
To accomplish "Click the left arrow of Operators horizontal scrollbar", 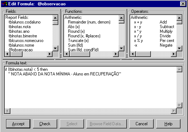I will pyautogui.click(x=133, y=54).
